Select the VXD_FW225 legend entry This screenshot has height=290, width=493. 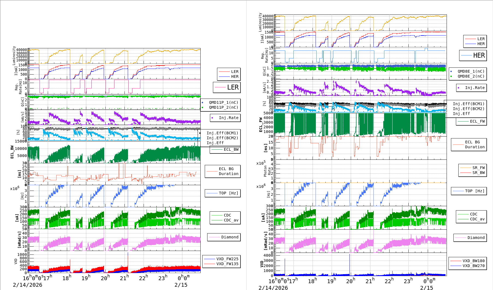click(227, 259)
